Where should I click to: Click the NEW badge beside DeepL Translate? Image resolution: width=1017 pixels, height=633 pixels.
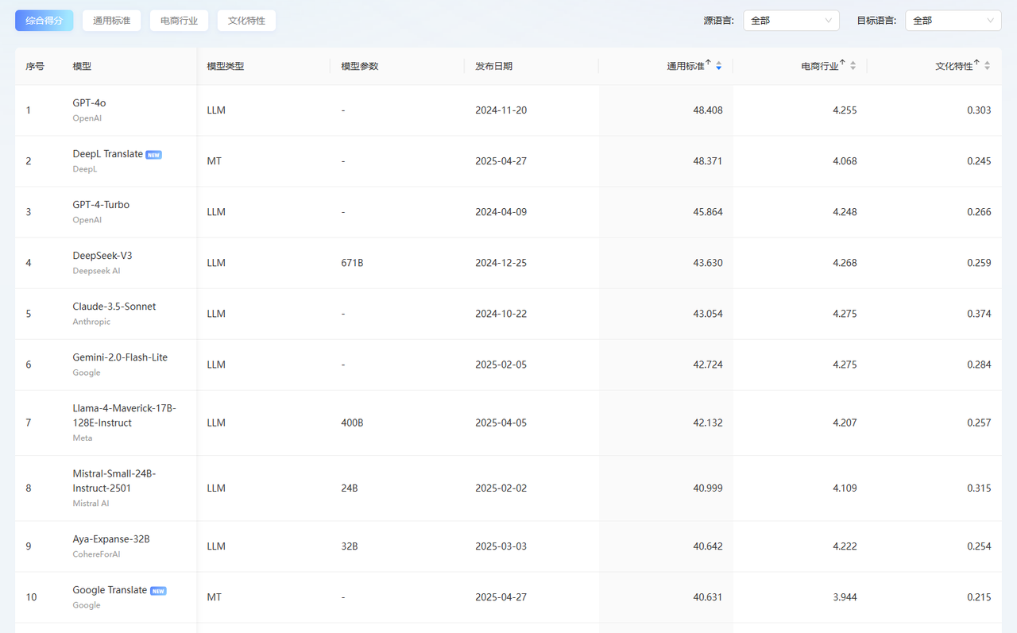(154, 155)
